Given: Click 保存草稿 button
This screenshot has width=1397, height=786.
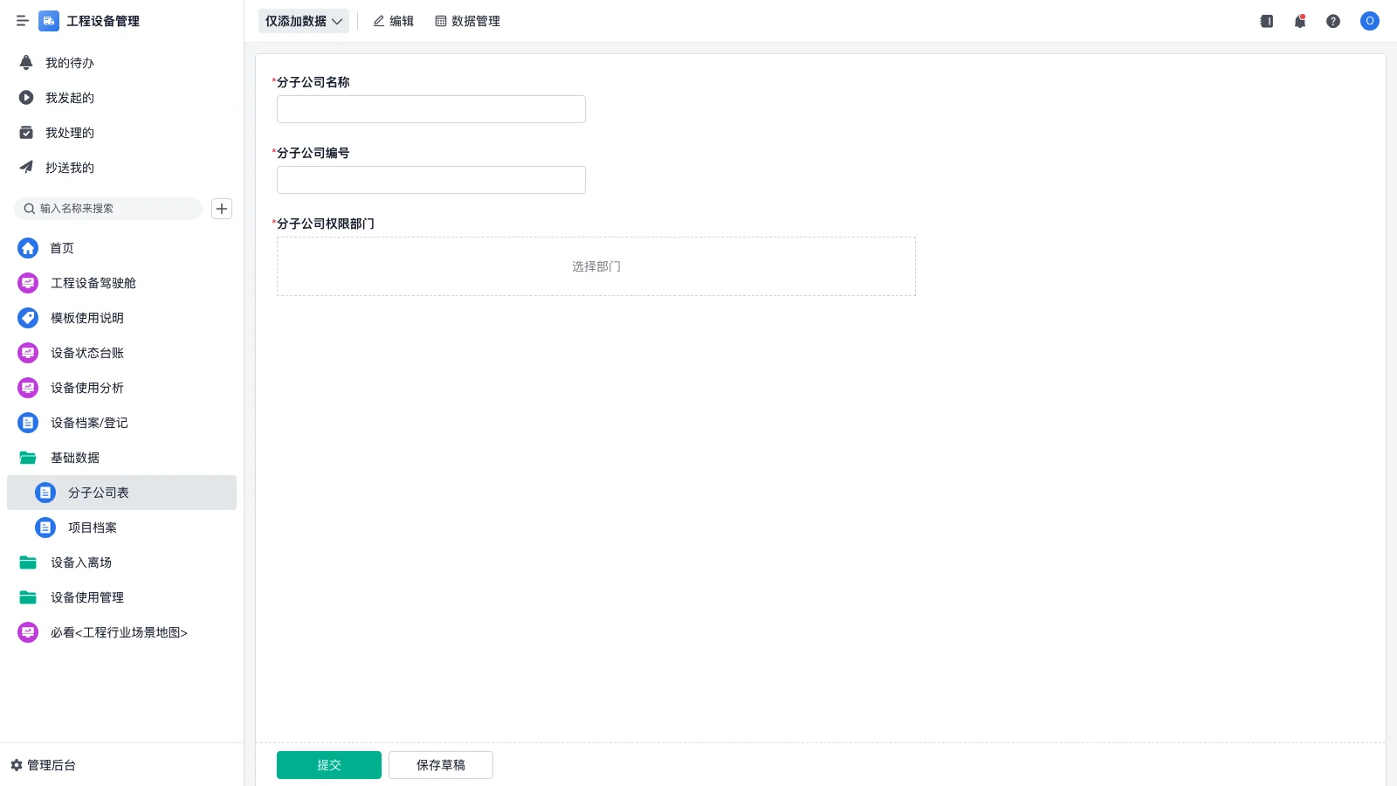Looking at the screenshot, I should coord(441,765).
